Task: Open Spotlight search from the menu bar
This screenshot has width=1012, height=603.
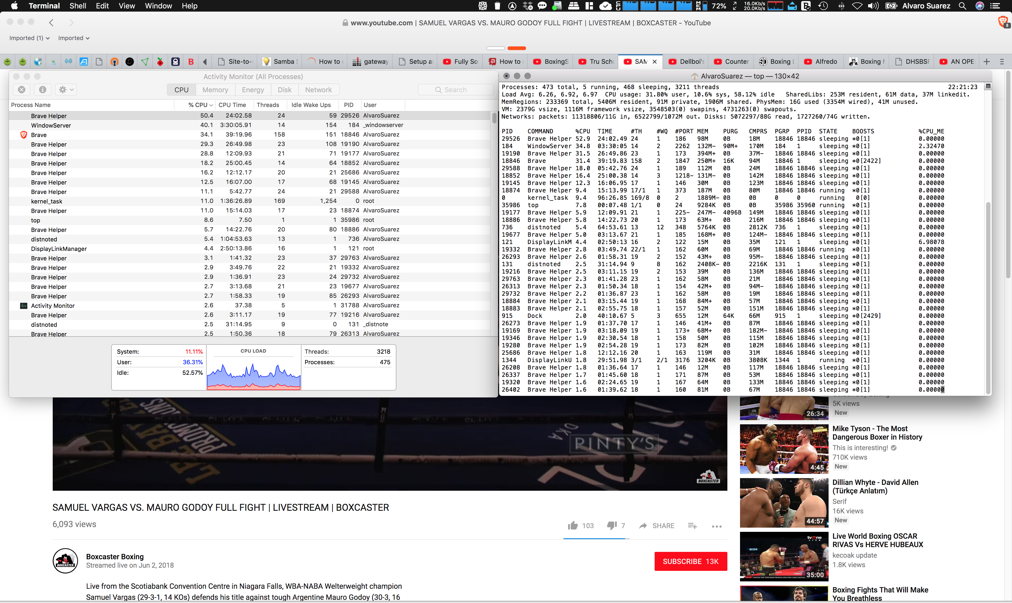Action: [962, 6]
